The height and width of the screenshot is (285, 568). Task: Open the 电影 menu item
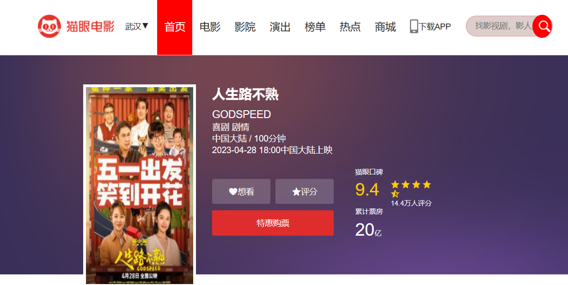(x=210, y=27)
